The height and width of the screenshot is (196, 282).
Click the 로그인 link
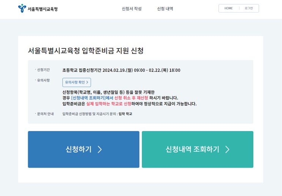click(x=249, y=8)
